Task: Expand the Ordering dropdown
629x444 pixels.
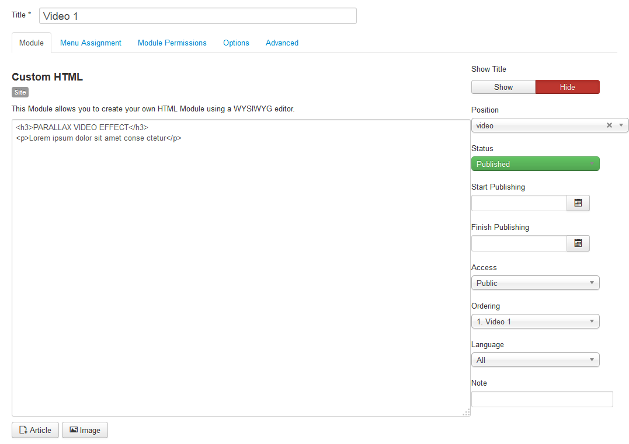Action: click(535, 321)
